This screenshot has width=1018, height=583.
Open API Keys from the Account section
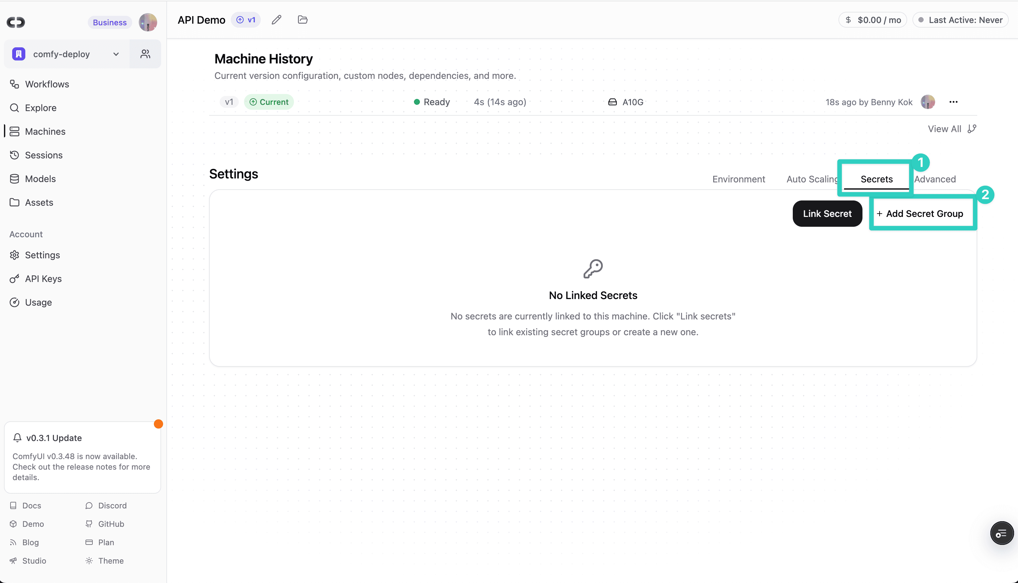43,279
